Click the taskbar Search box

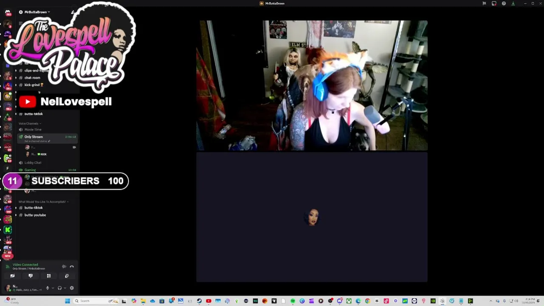pyautogui.click(x=96, y=301)
